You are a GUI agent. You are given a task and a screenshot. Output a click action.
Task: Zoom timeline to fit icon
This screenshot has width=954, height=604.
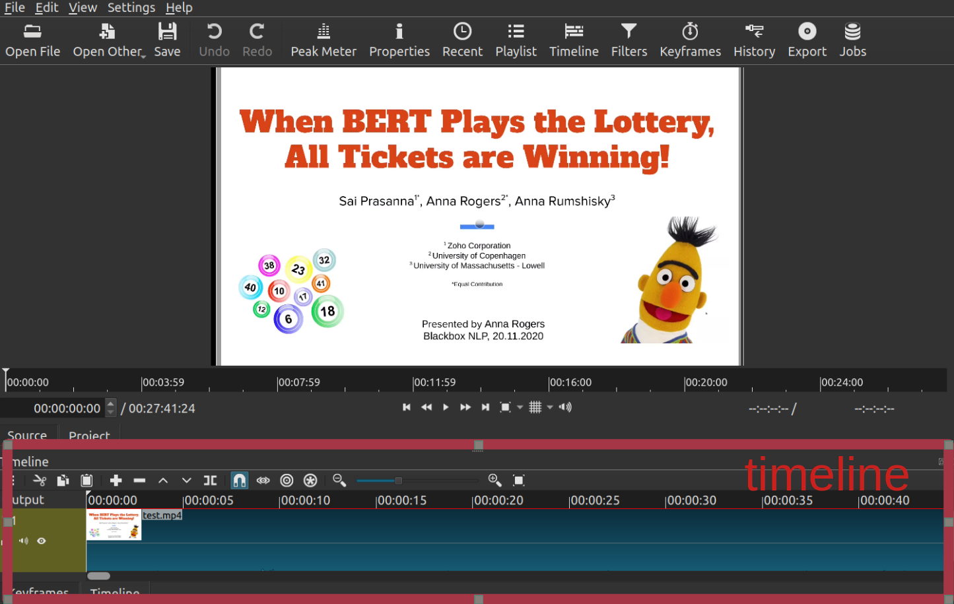pyautogui.click(x=519, y=481)
